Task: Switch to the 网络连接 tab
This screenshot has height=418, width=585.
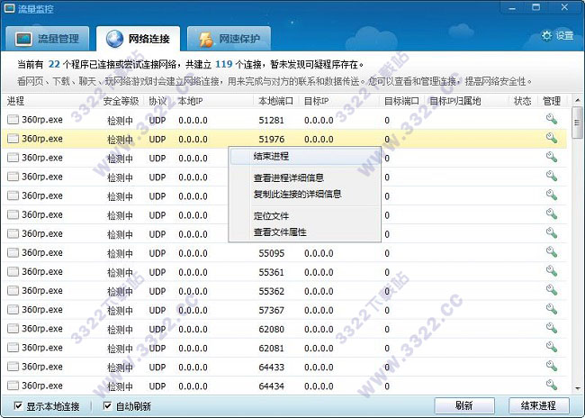Action: (138, 39)
